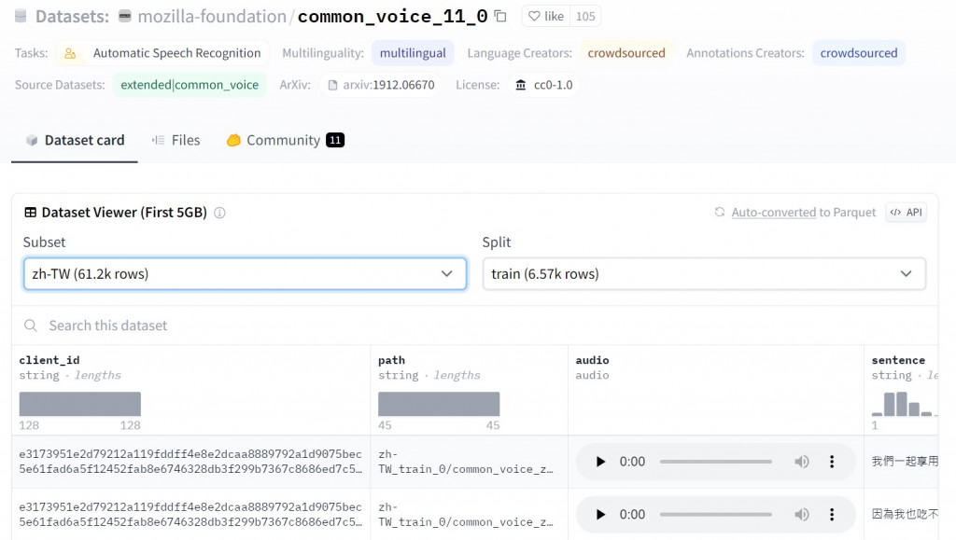The image size is (956, 540).
Task: Open the Subset dropdown zh-TW (61.2k rows)
Action: point(246,274)
